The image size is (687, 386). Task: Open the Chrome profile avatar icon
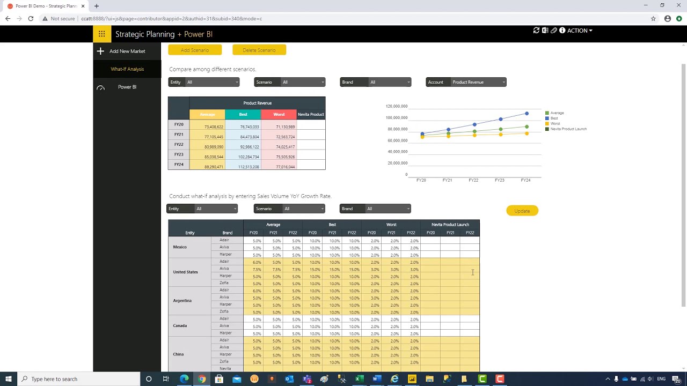pos(668,18)
